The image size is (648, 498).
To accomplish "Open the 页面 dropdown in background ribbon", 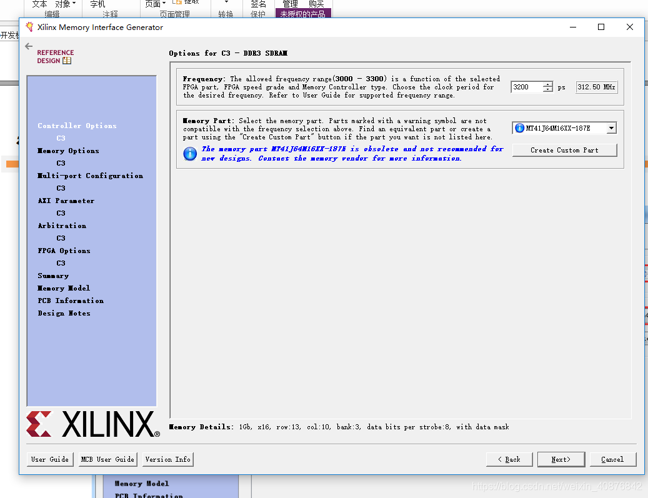I will pyautogui.click(x=155, y=4).
